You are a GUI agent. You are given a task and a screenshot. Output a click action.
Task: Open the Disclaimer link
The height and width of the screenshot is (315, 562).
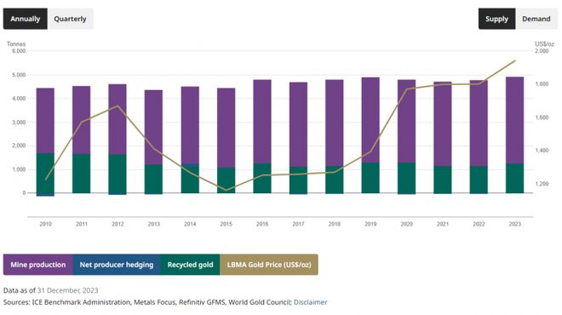[311, 302]
